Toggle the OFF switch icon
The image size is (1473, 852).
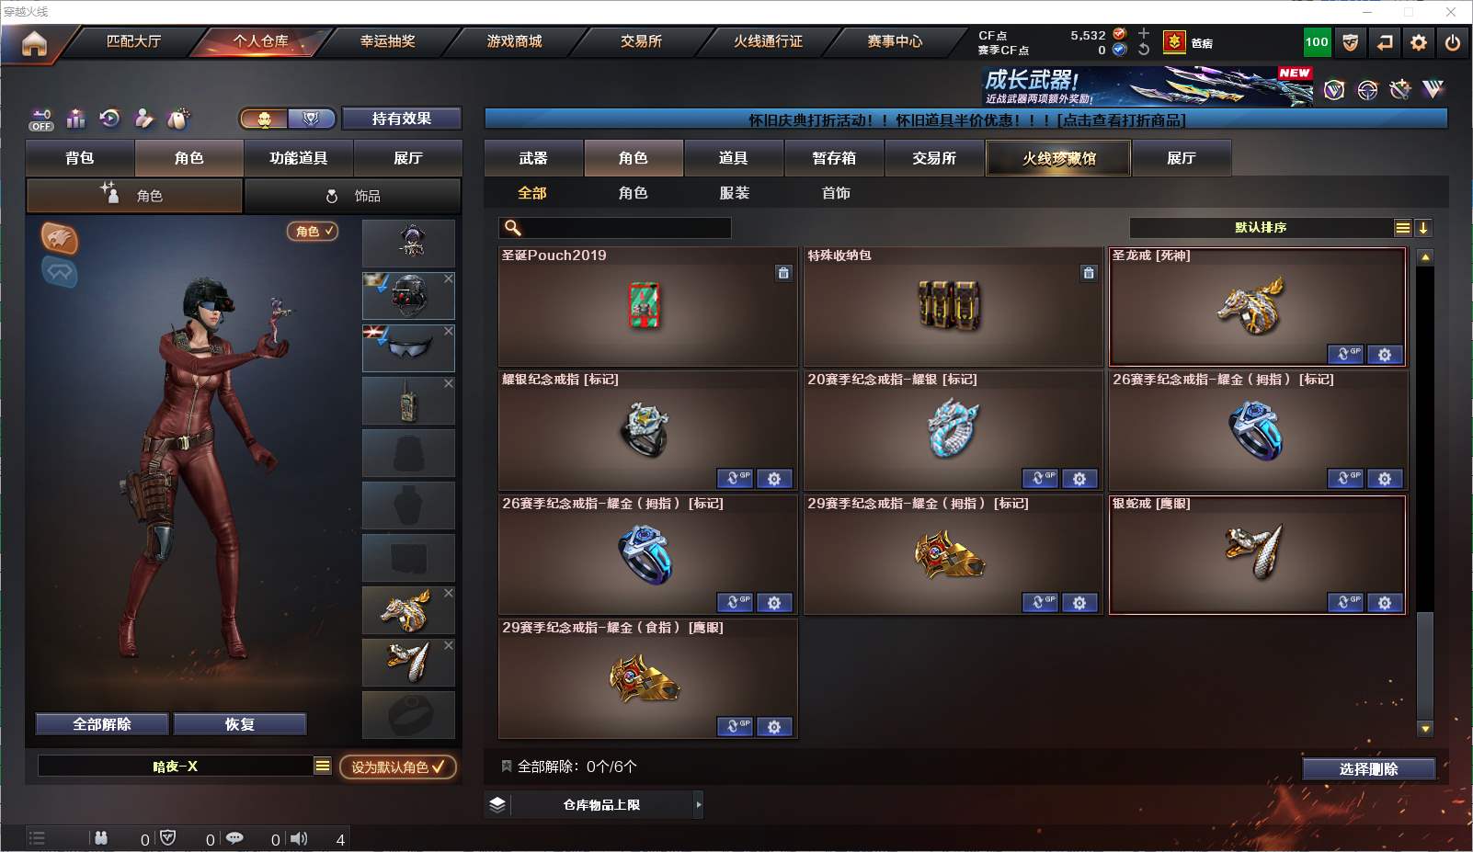pos(41,119)
